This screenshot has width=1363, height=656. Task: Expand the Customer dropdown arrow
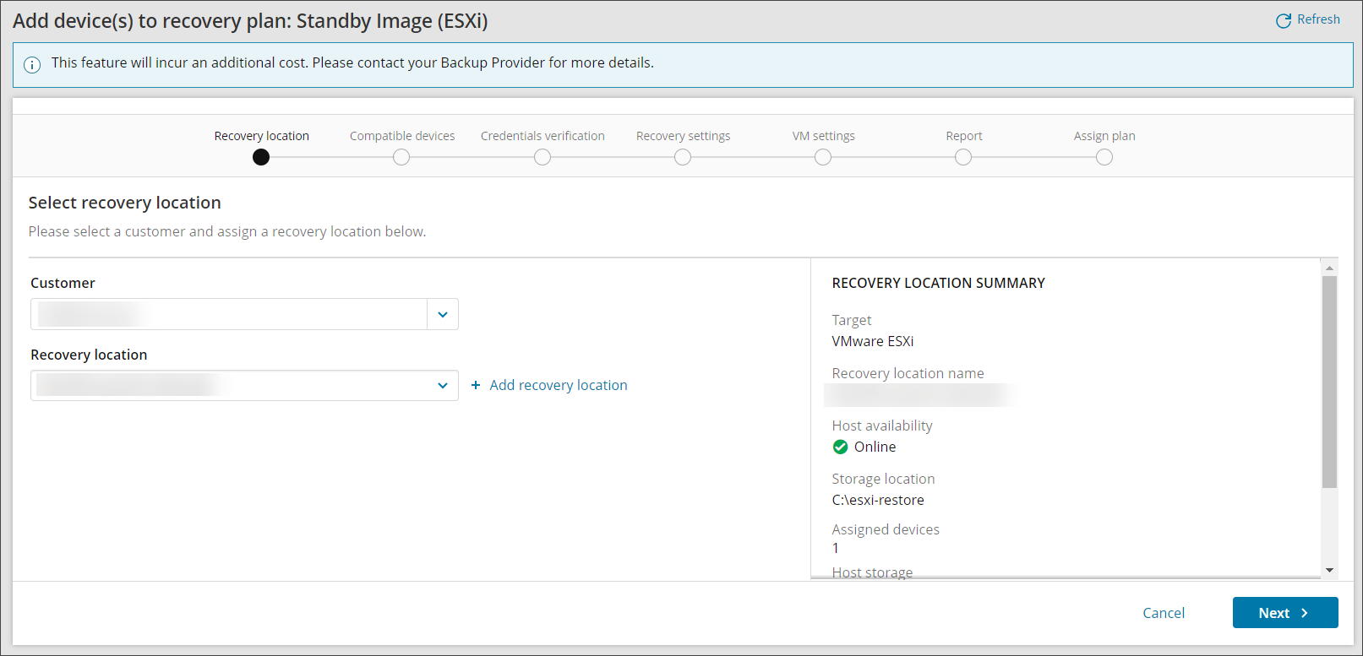point(443,314)
